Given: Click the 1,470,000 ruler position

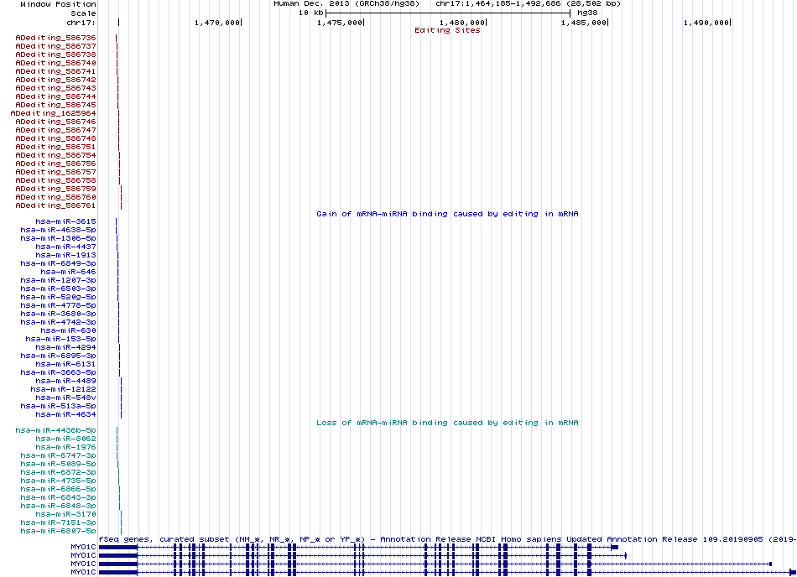Looking at the screenshot, I should tap(218, 23).
